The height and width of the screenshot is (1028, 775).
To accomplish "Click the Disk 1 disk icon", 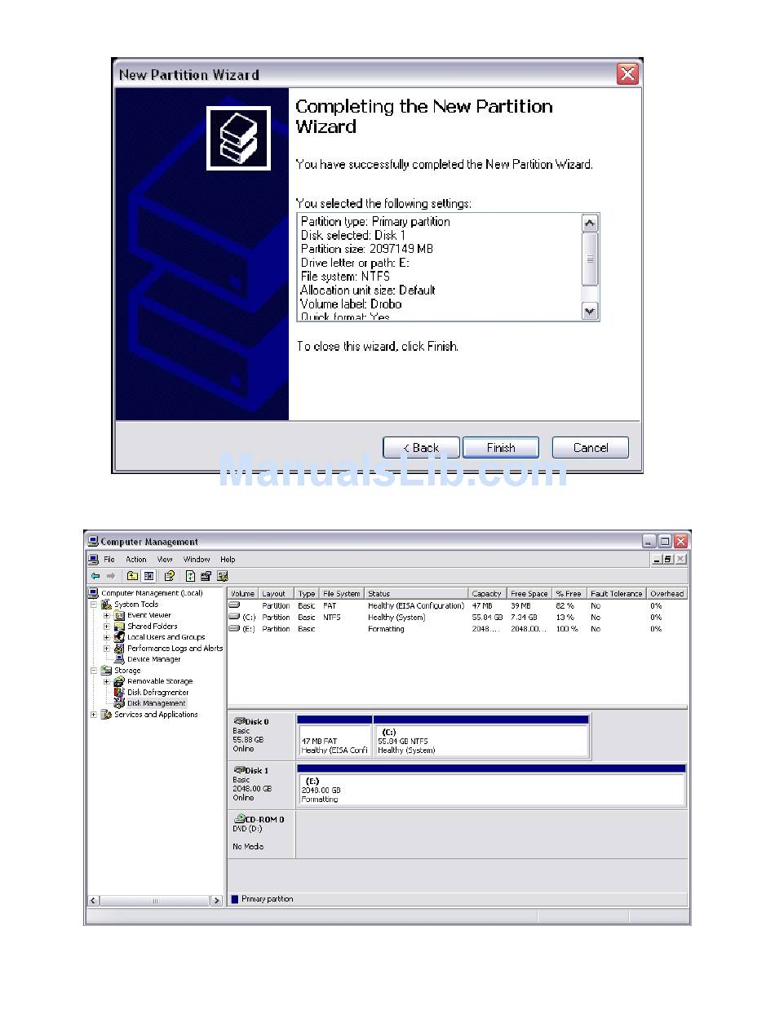I will pos(239,770).
